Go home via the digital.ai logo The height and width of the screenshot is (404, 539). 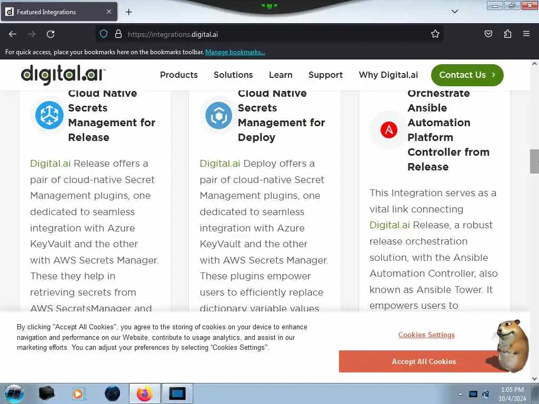[x=63, y=74]
